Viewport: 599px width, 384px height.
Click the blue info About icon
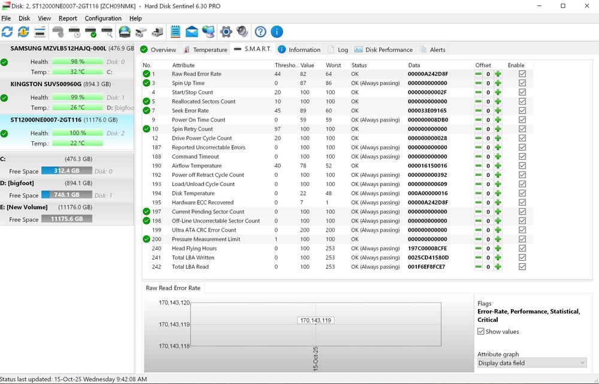click(277, 32)
